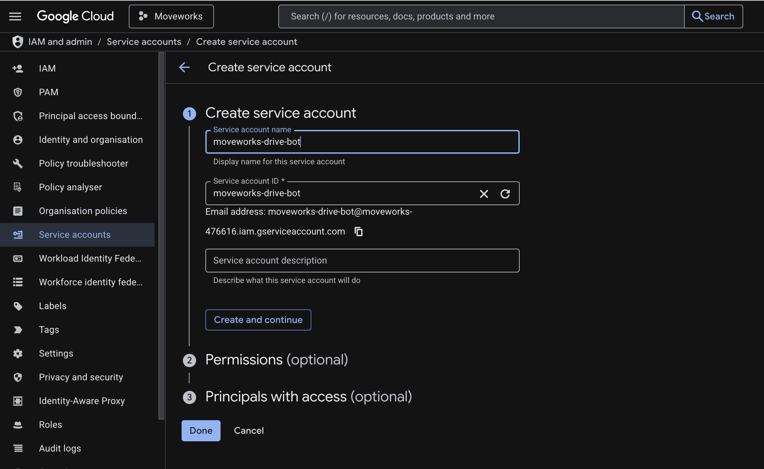
Task: Click the back arrow icon
Action: [184, 67]
